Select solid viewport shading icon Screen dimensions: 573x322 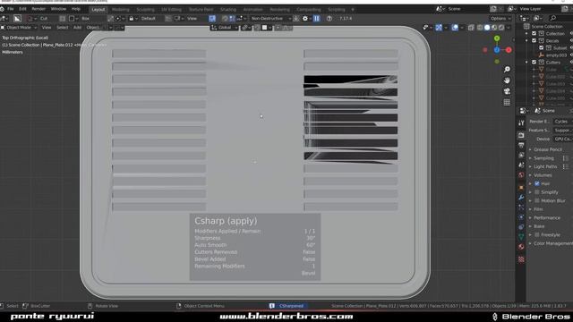click(x=487, y=28)
